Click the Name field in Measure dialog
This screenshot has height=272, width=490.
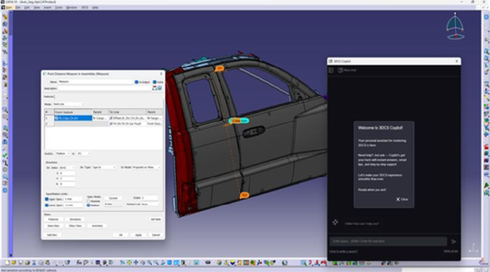(x=96, y=82)
